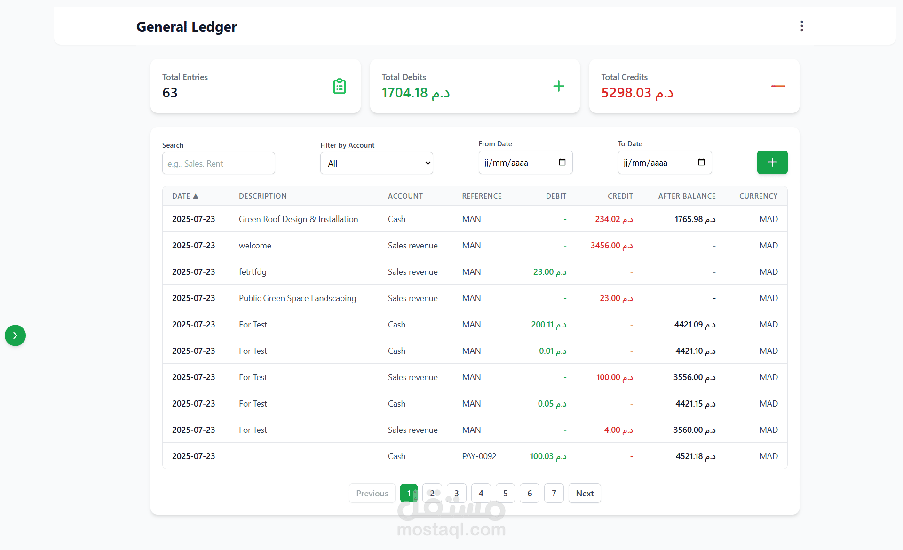Click the ACCOUNT column header
903x550 pixels.
point(405,196)
